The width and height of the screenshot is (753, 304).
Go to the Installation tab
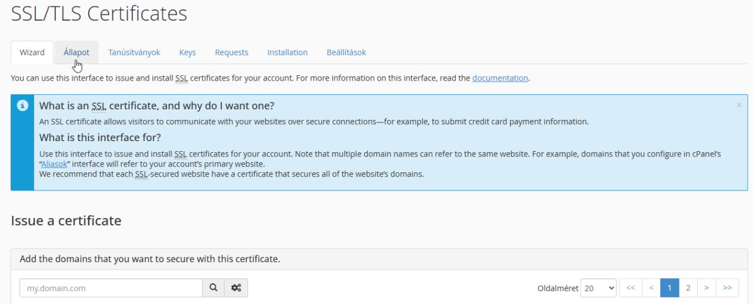[x=287, y=52]
